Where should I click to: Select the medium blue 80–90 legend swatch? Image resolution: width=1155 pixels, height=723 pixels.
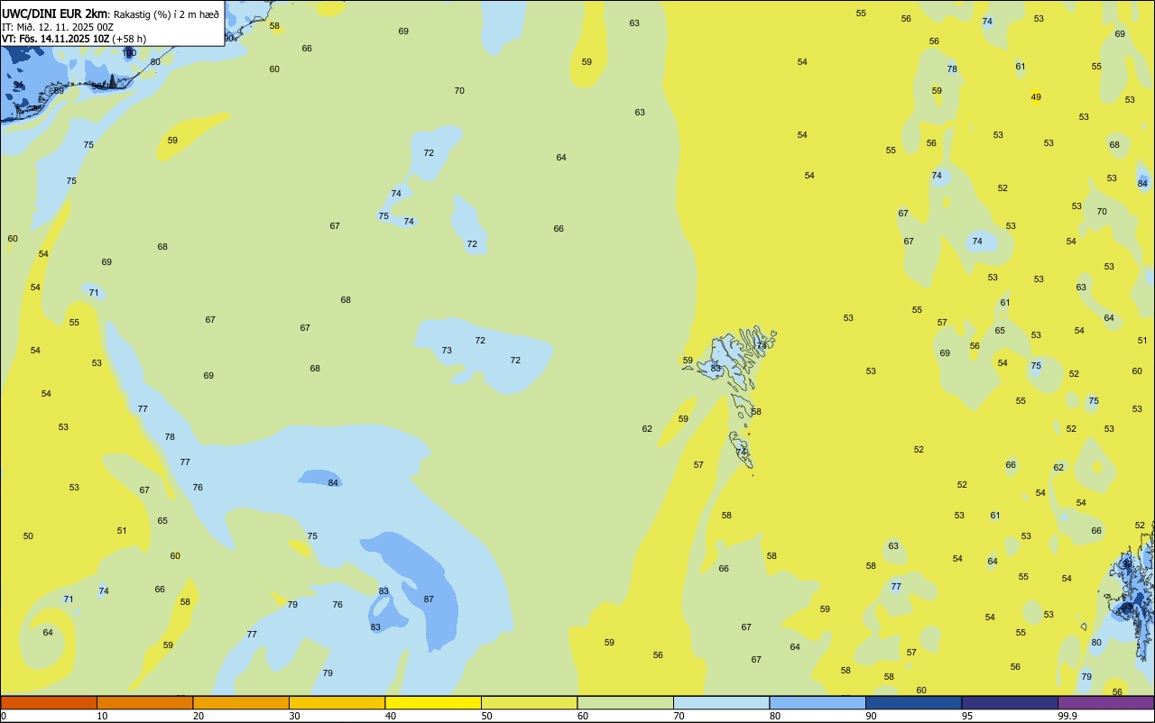point(818,702)
